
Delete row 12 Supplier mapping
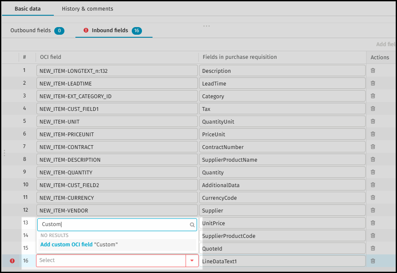(x=373, y=210)
